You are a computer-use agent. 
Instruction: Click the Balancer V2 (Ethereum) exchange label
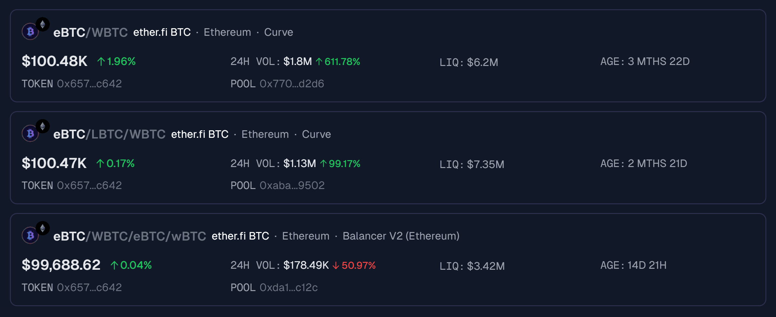coord(401,236)
